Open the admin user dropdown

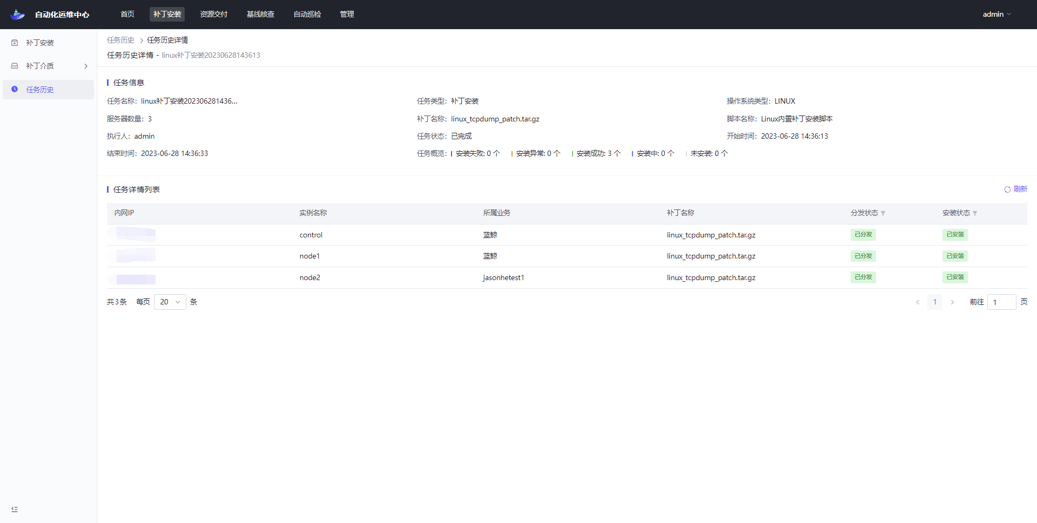[996, 15]
